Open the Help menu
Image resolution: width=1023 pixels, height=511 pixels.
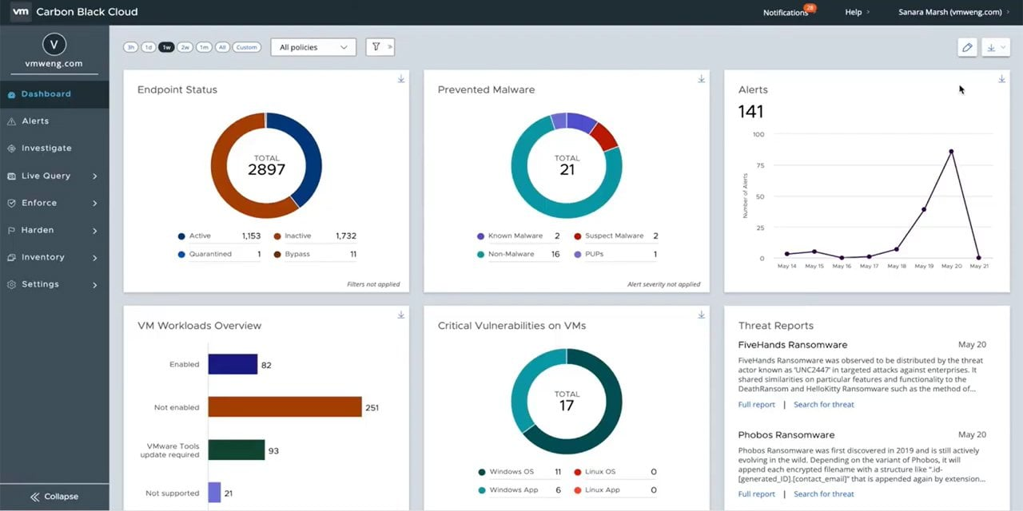click(854, 12)
